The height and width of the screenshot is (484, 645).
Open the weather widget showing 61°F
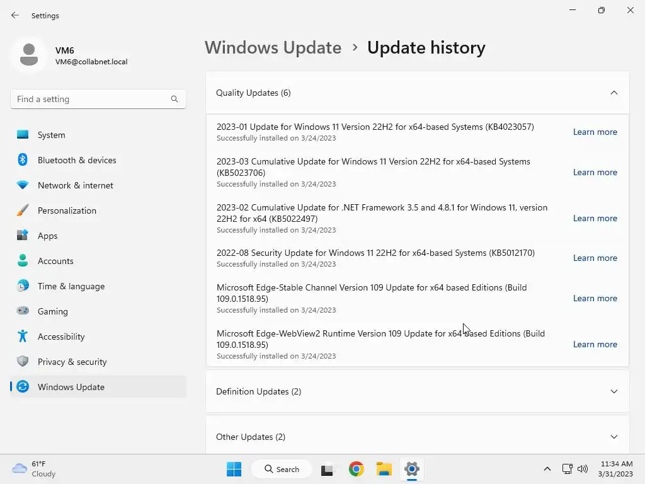click(x=34, y=469)
